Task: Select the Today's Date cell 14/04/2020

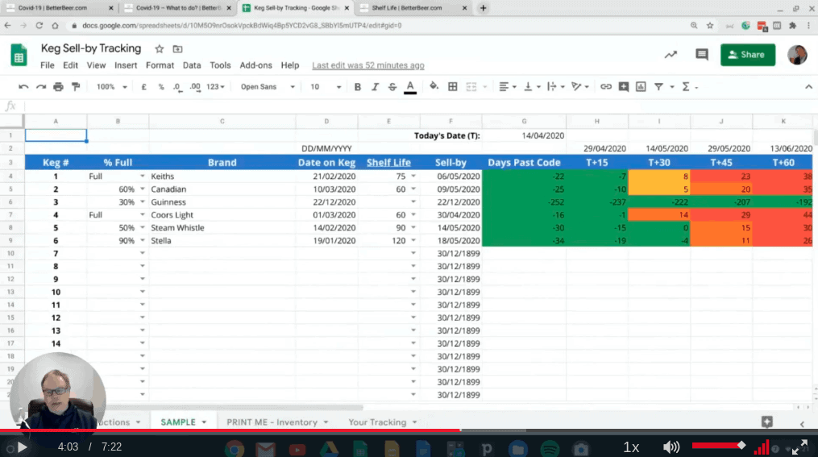Action: coord(524,135)
